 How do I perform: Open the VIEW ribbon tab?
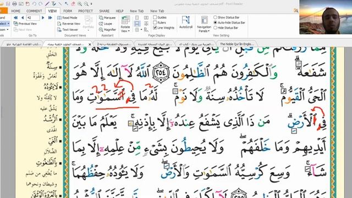52,11
